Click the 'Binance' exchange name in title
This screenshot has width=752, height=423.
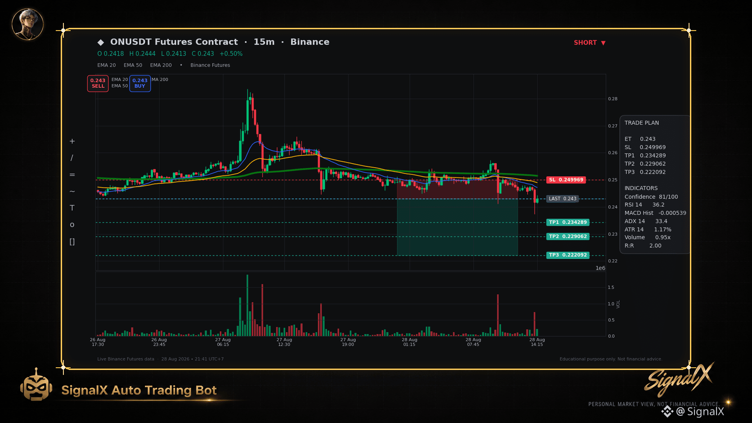tap(310, 42)
